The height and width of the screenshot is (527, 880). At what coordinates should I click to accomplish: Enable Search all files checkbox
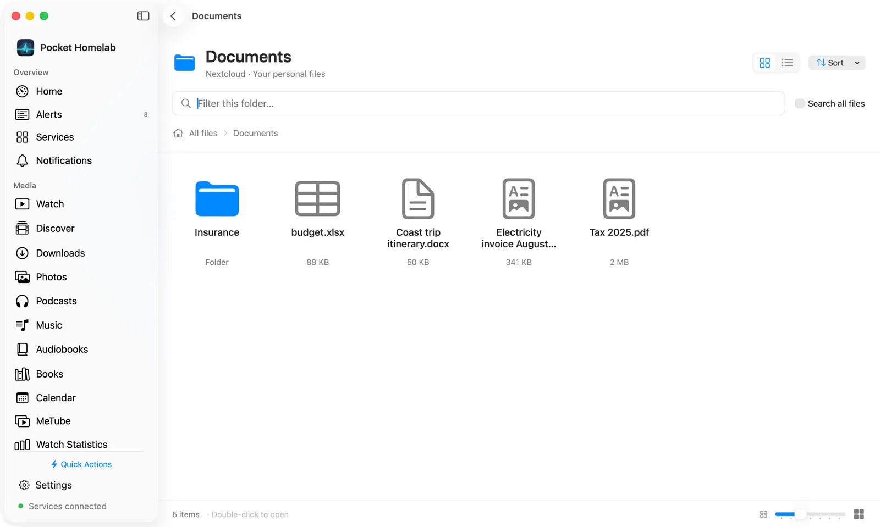click(800, 103)
